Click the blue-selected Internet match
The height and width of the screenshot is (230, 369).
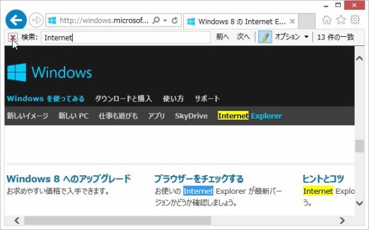[x=198, y=191]
